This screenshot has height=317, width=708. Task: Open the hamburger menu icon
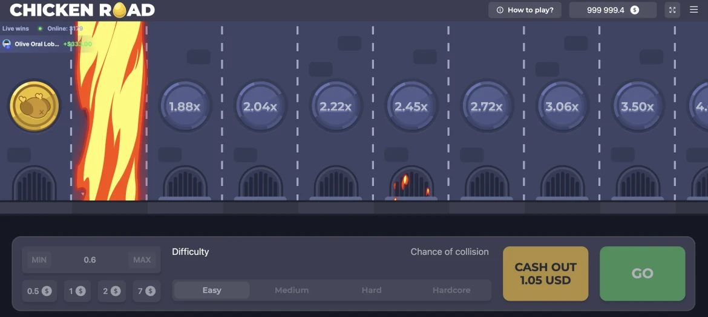click(x=693, y=10)
